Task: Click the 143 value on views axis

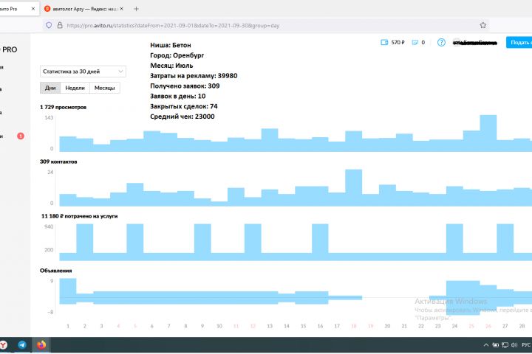Action: coord(49,117)
